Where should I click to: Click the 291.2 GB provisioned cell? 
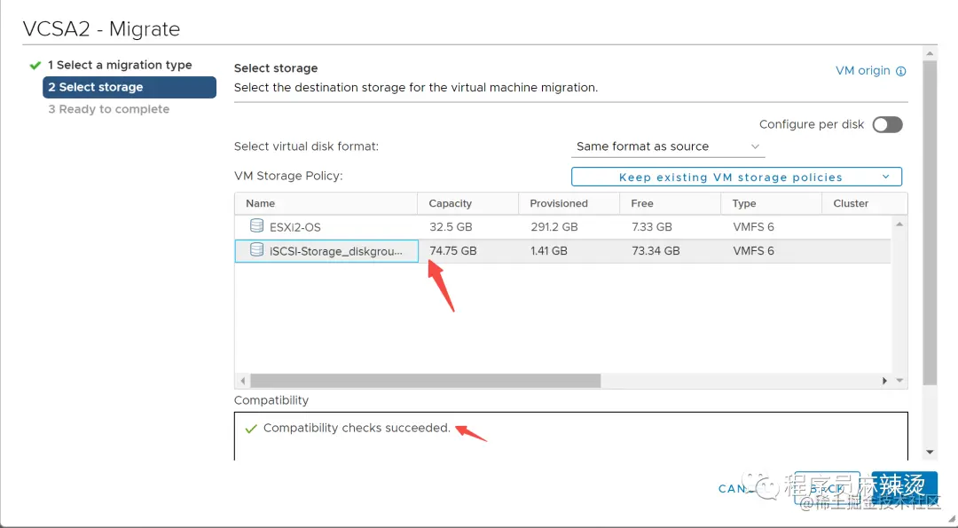click(554, 226)
